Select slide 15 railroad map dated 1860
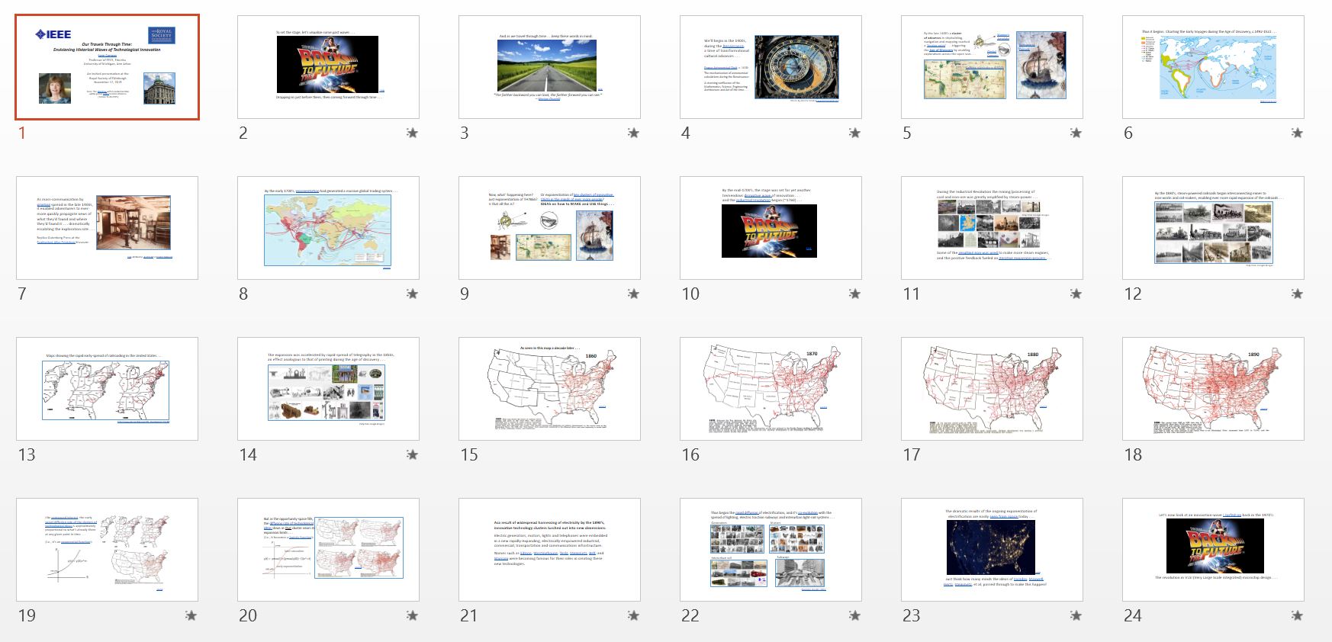This screenshot has width=1332, height=642. coord(549,389)
